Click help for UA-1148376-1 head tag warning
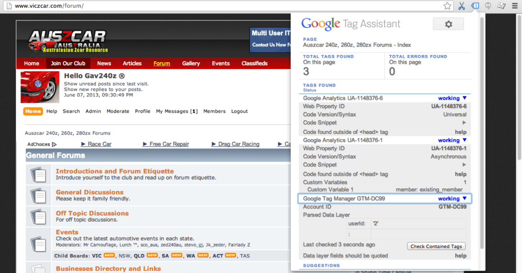The image size is (522, 273). pyautogui.click(x=461, y=174)
